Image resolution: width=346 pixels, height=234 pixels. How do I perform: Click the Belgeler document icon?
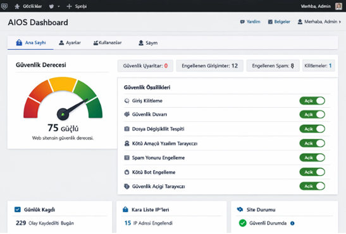(x=270, y=22)
